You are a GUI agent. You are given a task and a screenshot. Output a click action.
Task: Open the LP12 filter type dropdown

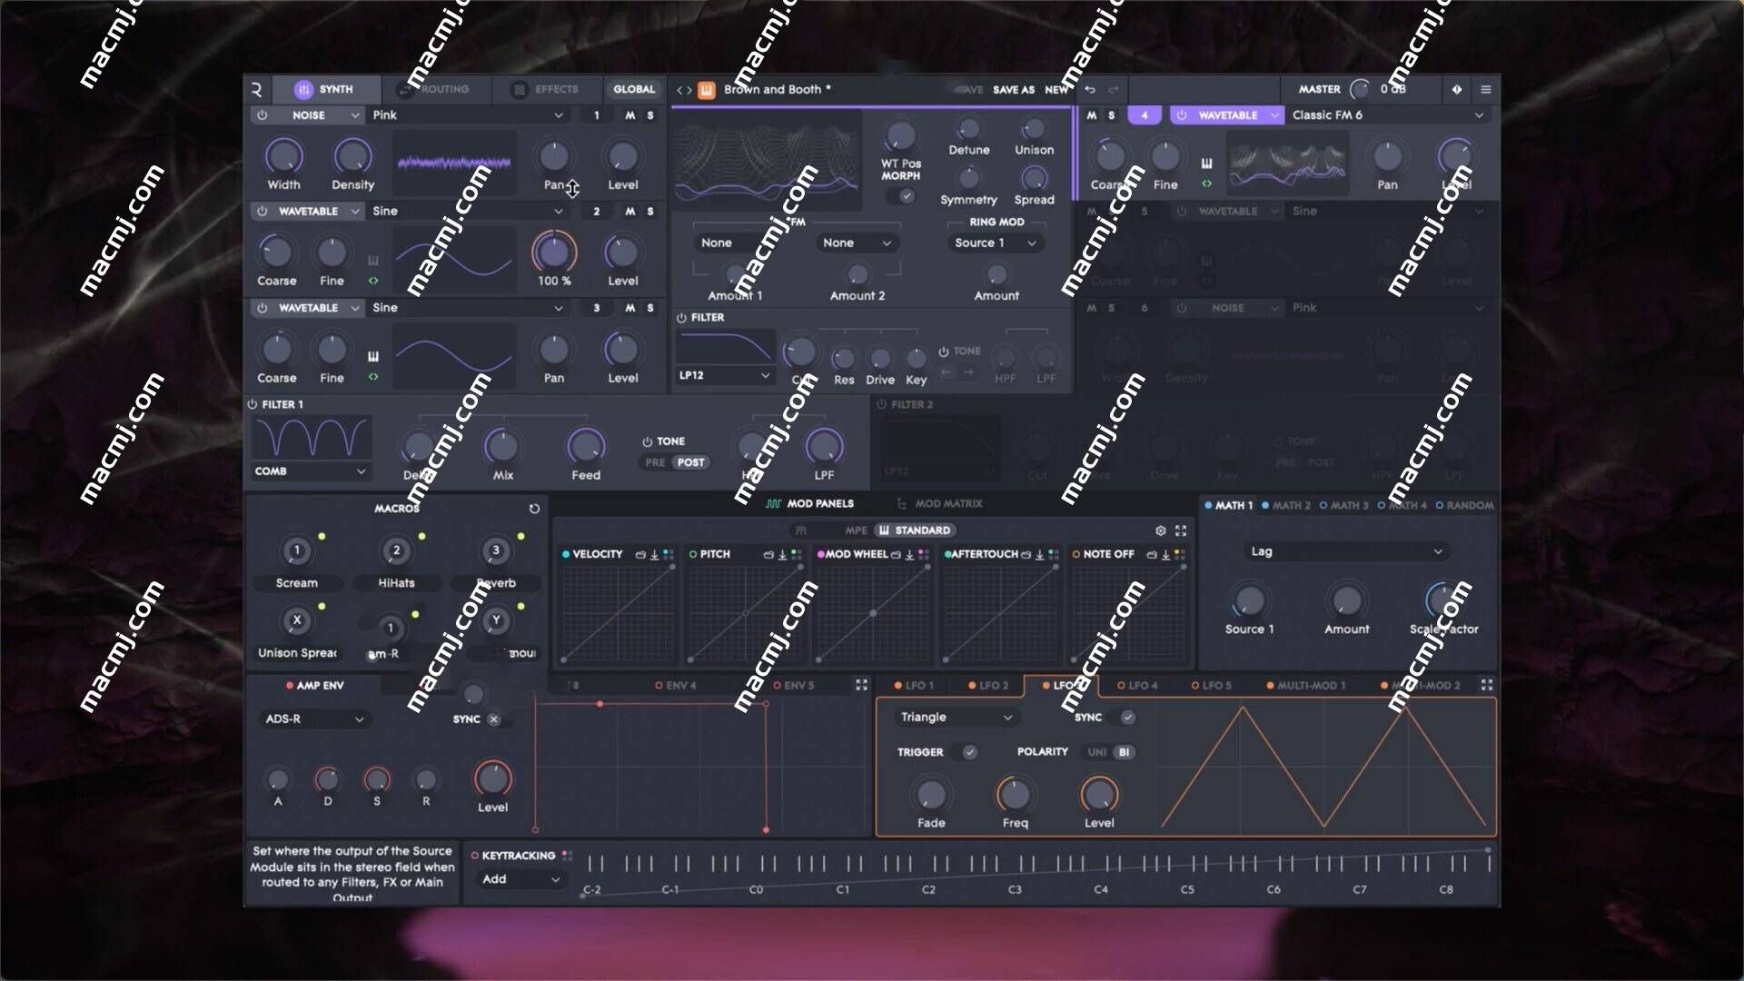click(x=725, y=375)
